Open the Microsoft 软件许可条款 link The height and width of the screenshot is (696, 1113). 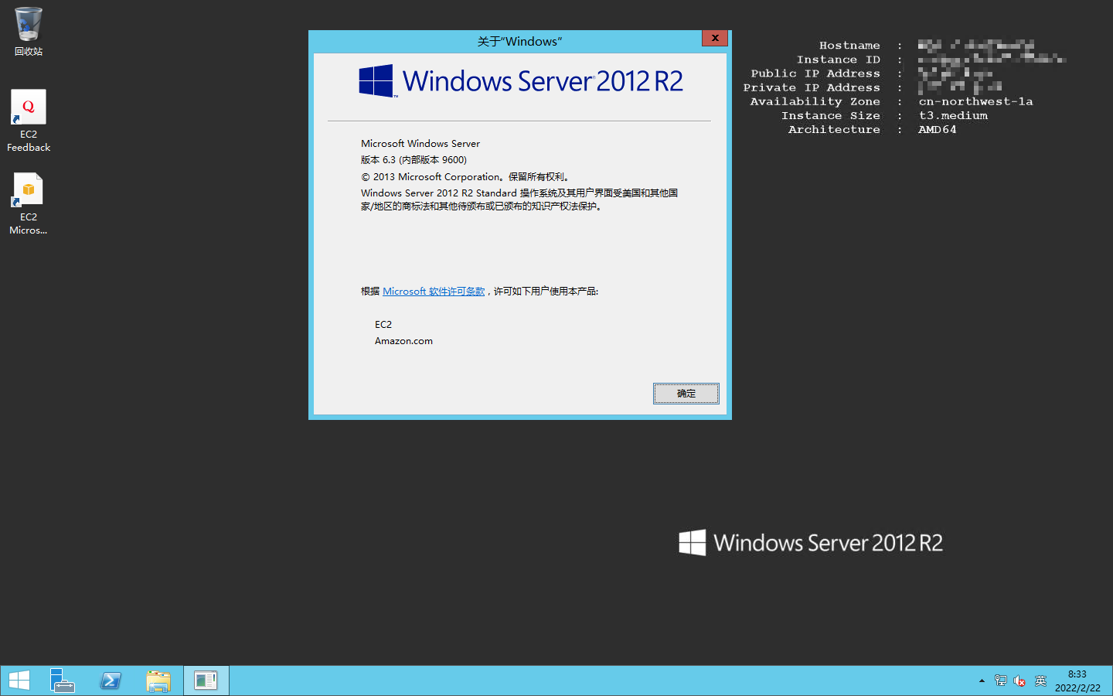434,292
